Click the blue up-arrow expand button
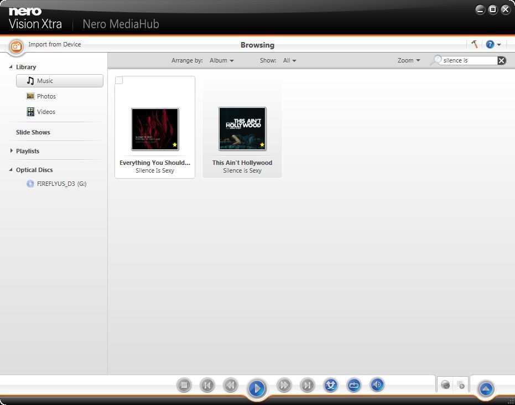 click(x=486, y=389)
